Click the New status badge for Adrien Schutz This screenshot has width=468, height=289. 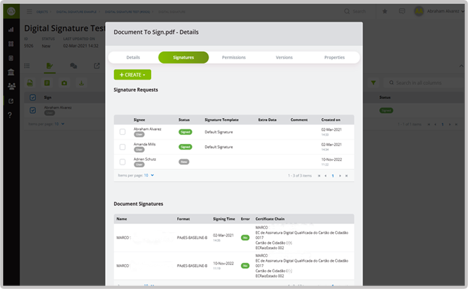pyautogui.click(x=184, y=162)
